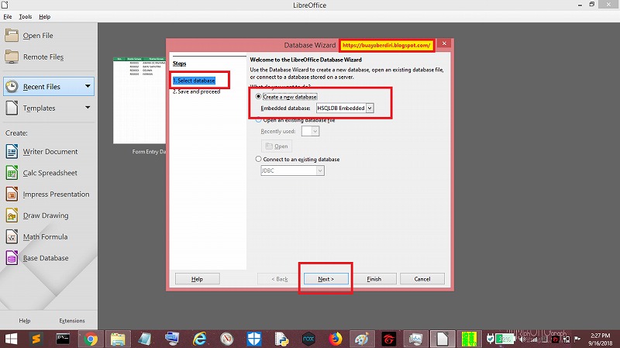
Task: Open Windows Defender shield taskbar icon
Action: pos(254,339)
